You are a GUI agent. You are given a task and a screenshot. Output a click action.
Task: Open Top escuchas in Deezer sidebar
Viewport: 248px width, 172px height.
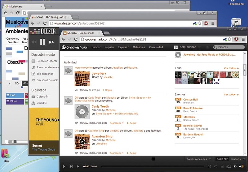42,74
